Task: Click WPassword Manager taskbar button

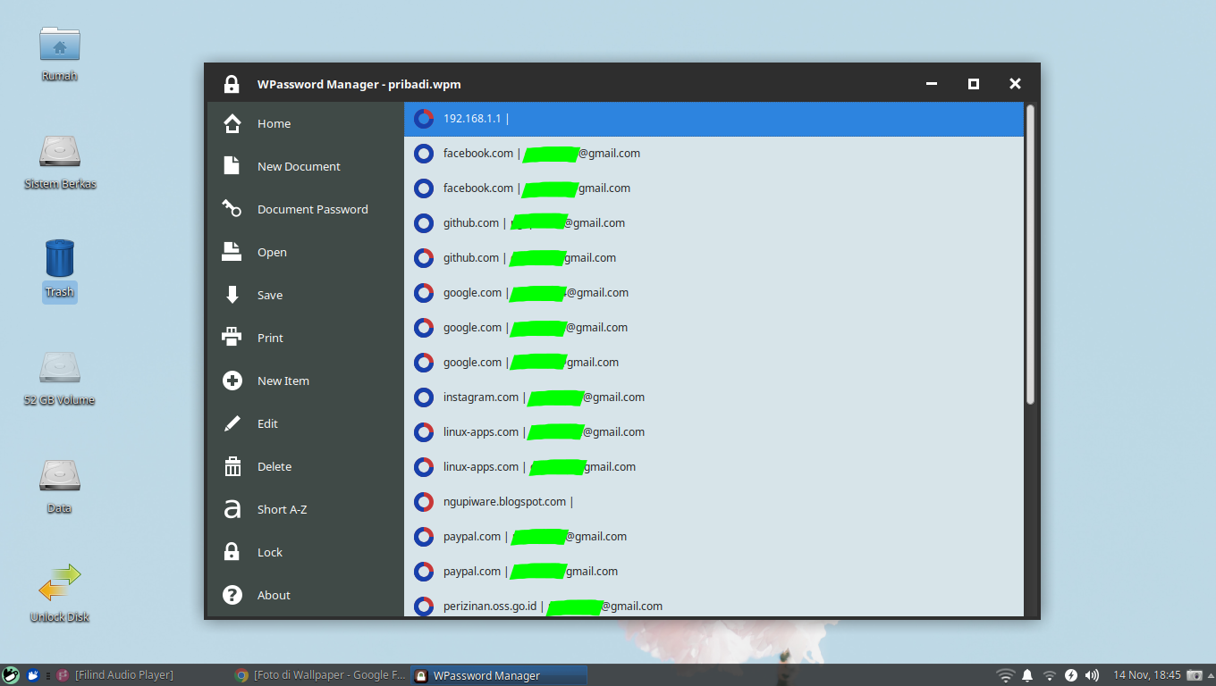Action: (499, 675)
